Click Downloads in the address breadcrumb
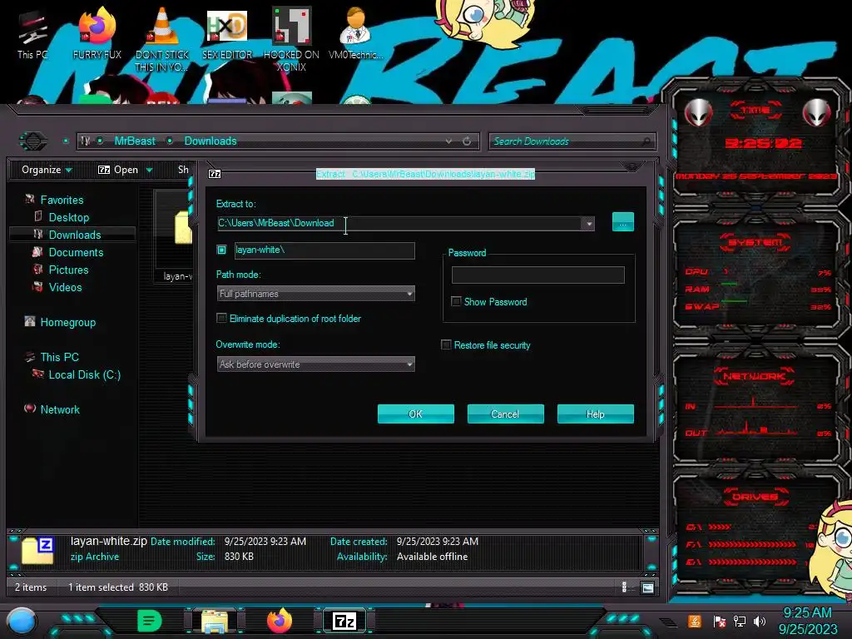Viewport: 852px width, 639px height. tap(211, 141)
